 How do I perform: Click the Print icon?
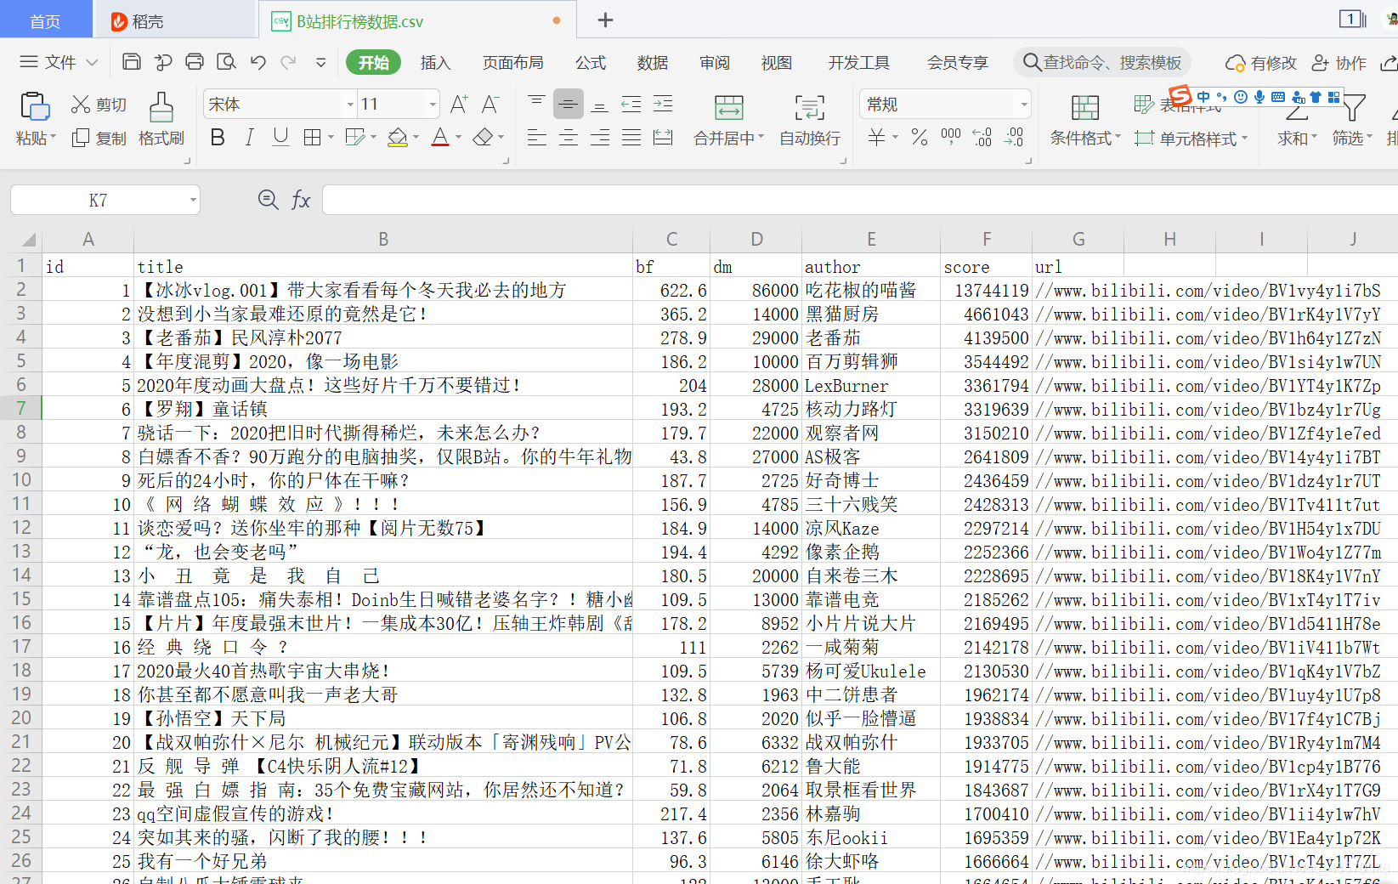coord(195,62)
